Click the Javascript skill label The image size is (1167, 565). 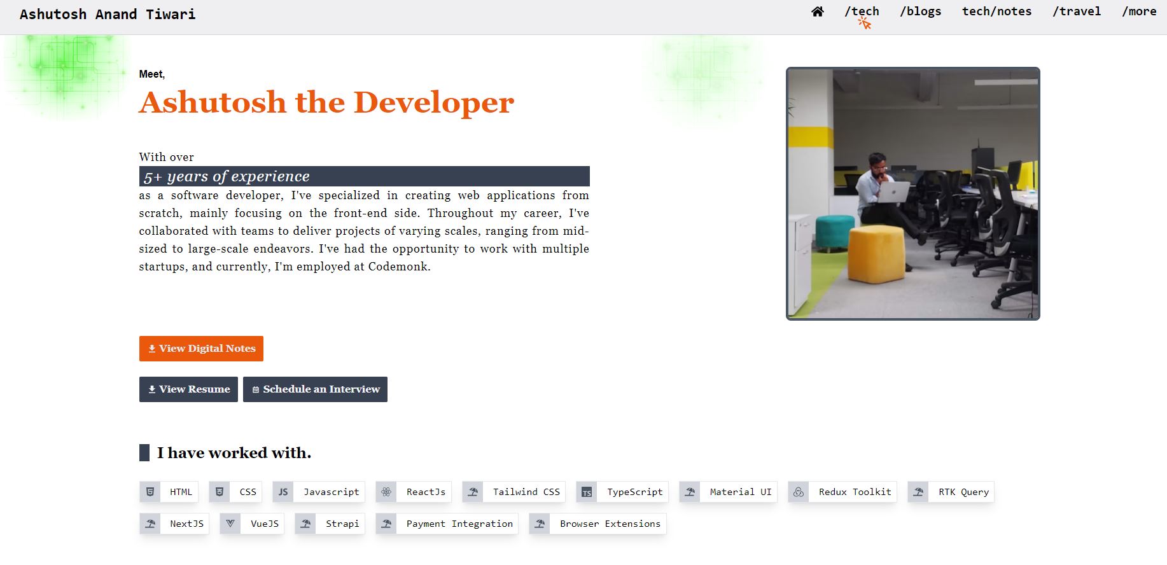[x=331, y=492]
